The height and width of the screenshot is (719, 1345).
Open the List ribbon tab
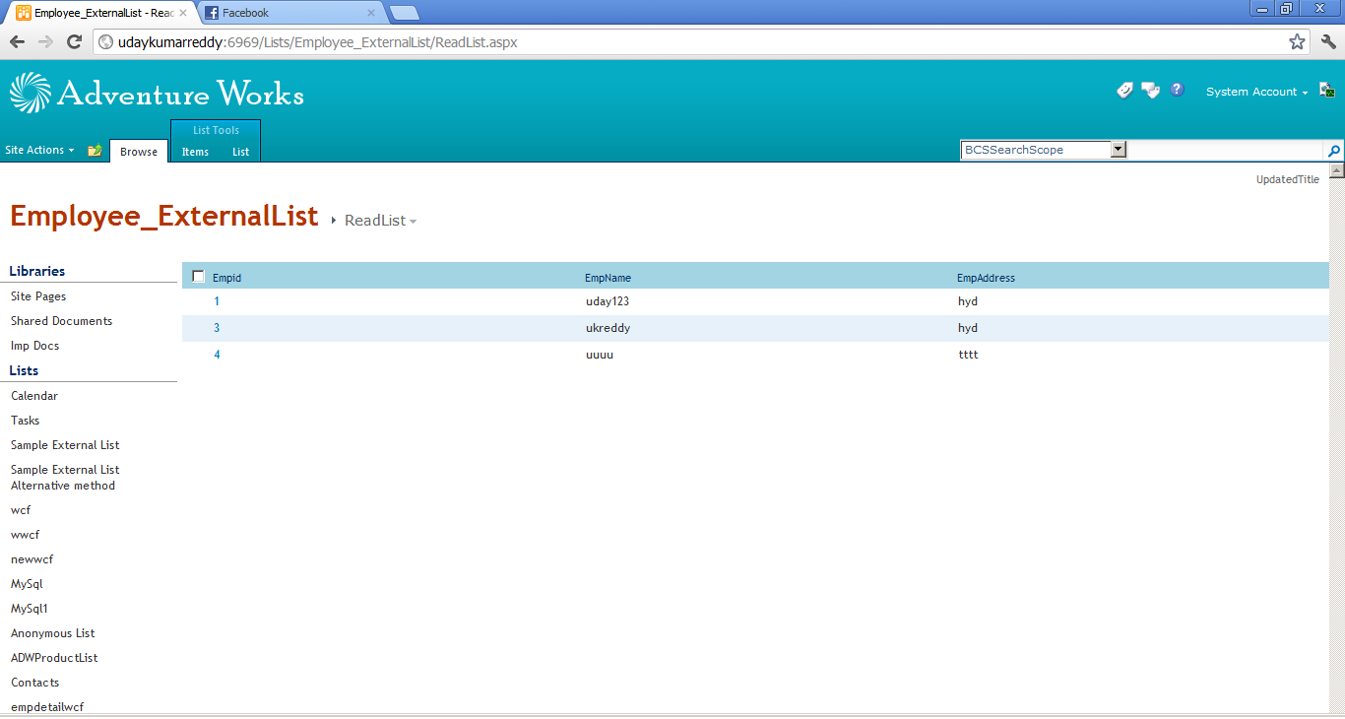[x=240, y=152]
